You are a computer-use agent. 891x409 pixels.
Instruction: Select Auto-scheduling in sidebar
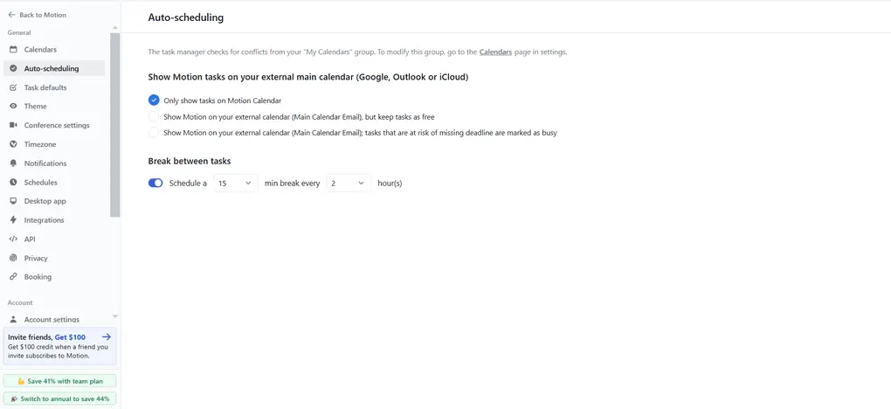(54, 68)
